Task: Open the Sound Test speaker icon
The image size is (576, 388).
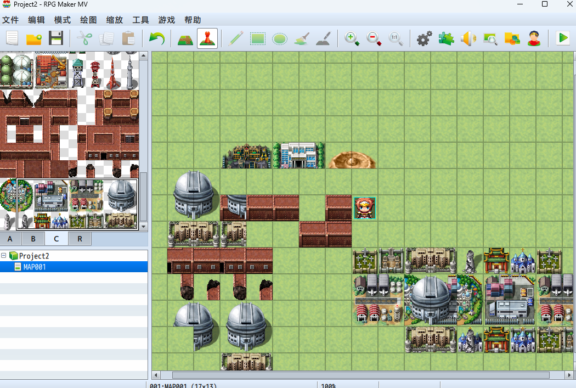Action: (x=468, y=38)
